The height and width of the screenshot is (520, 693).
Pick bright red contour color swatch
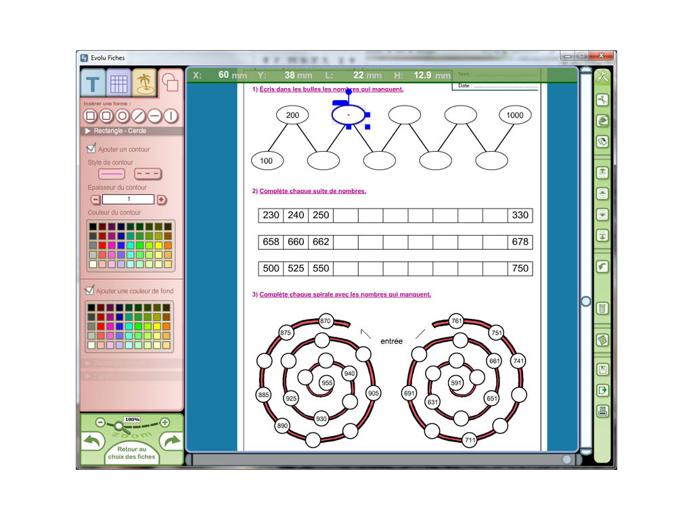[102, 245]
